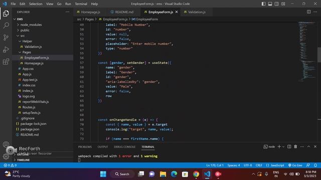Click the Spaces: 4 indentation setting

[x=234, y=165]
